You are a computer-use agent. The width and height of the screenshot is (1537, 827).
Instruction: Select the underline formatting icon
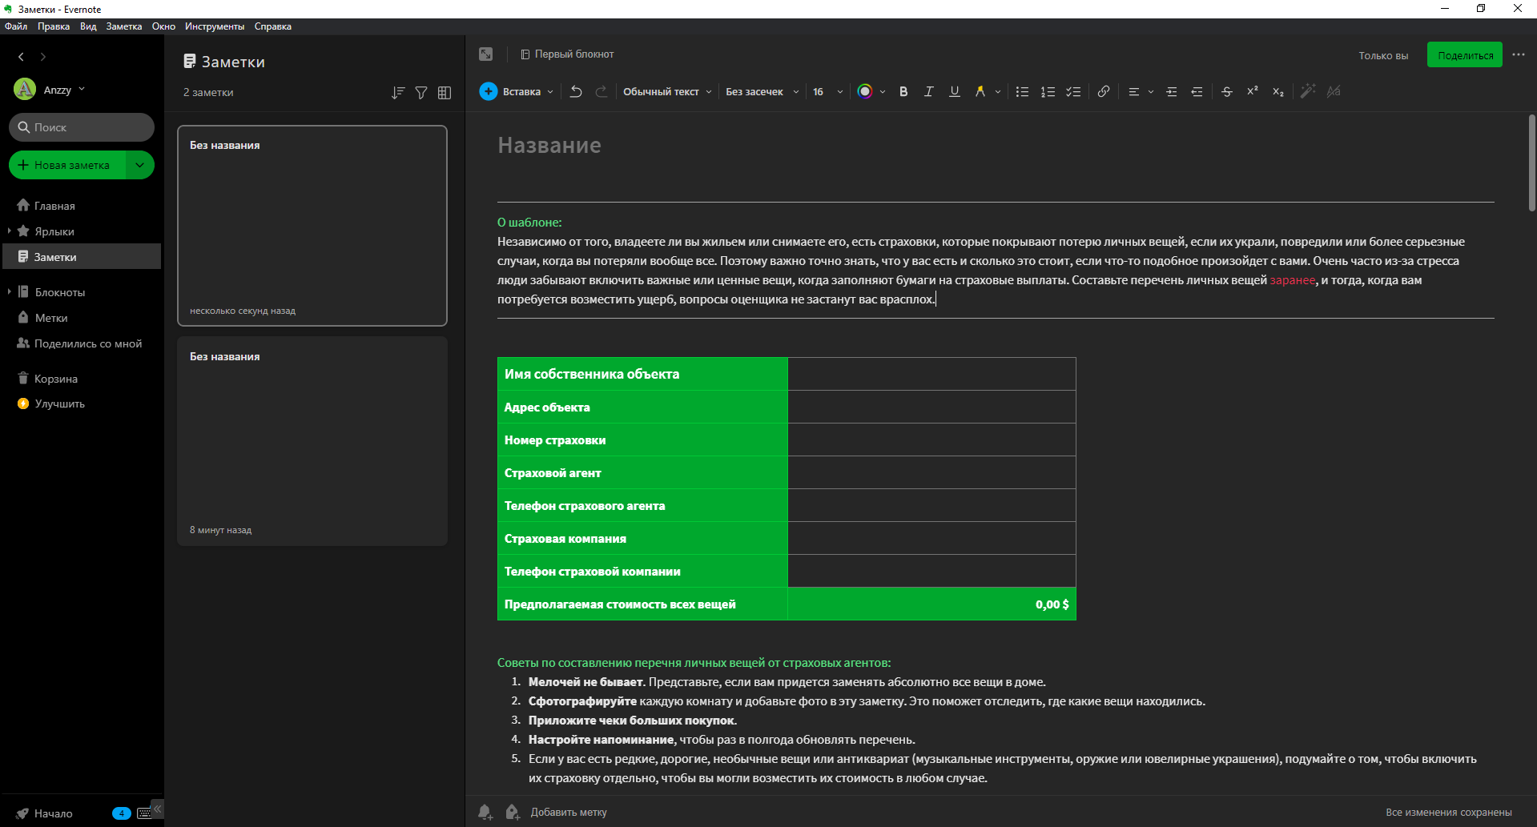coord(954,91)
